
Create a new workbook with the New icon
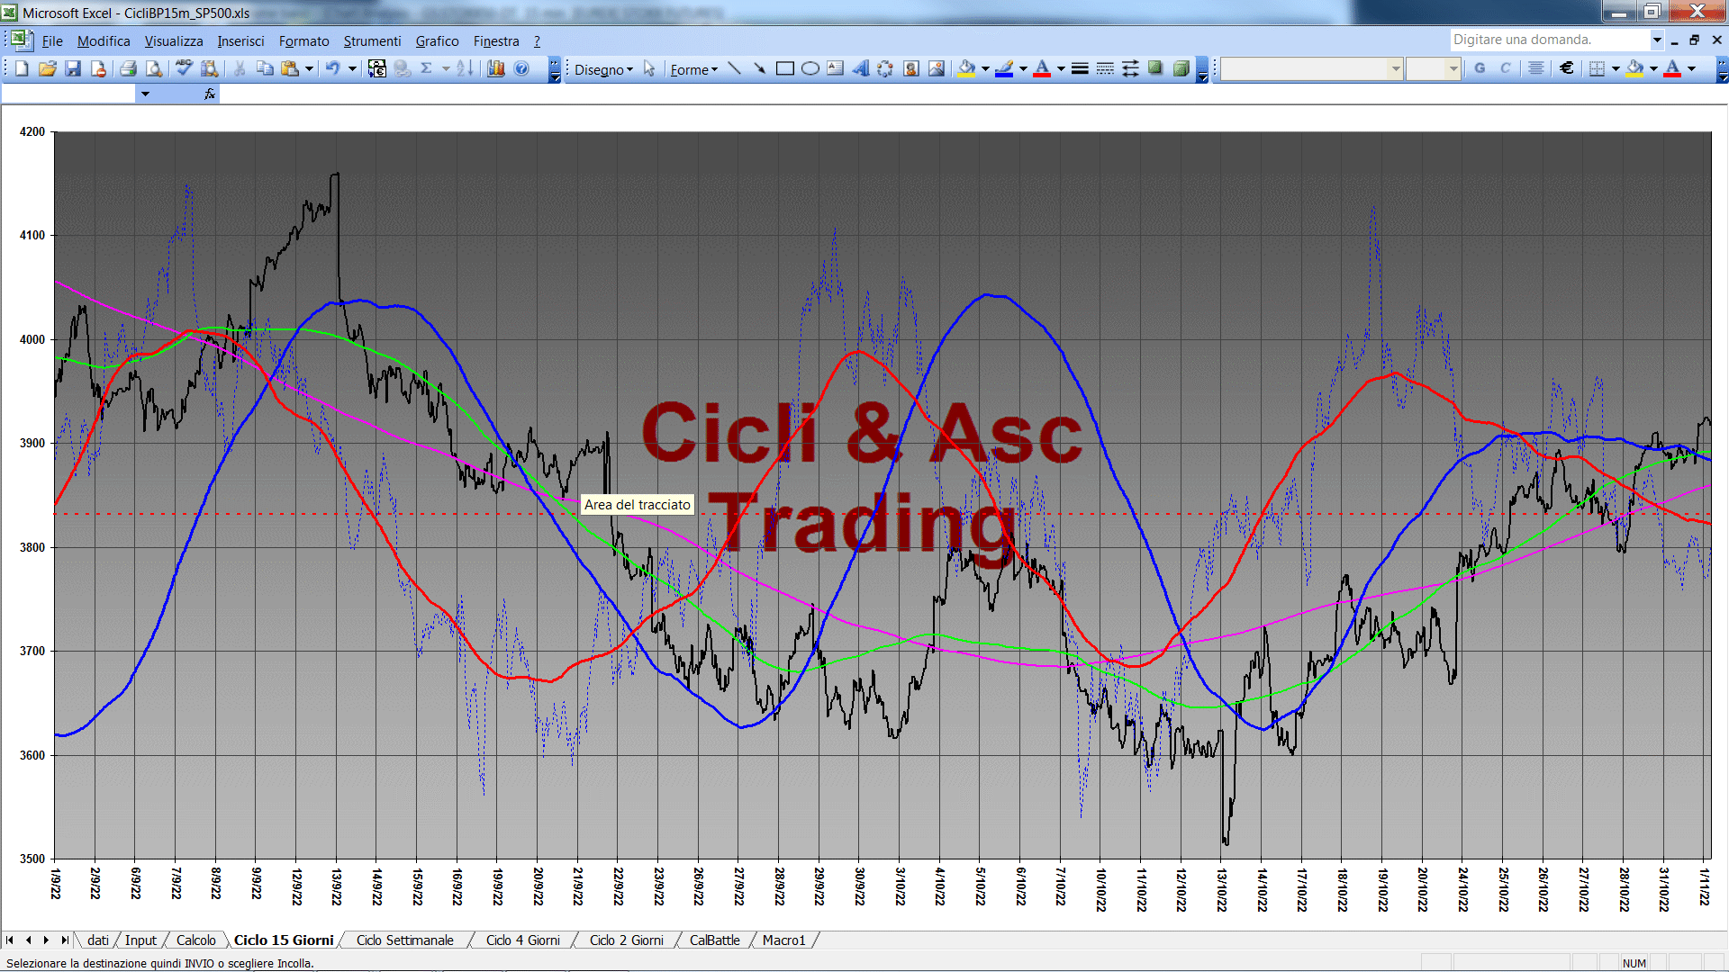click(22, 69)
